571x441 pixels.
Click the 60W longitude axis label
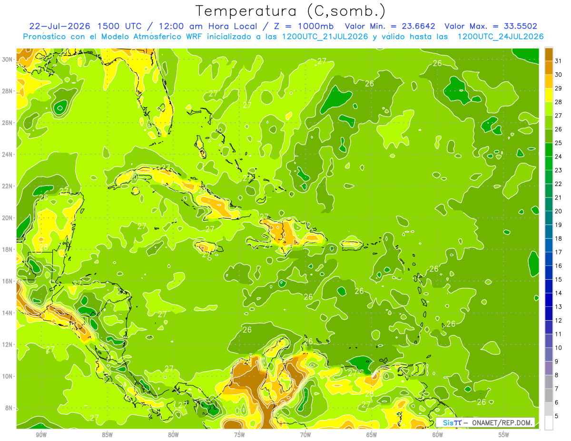click(x=438, y=435)
